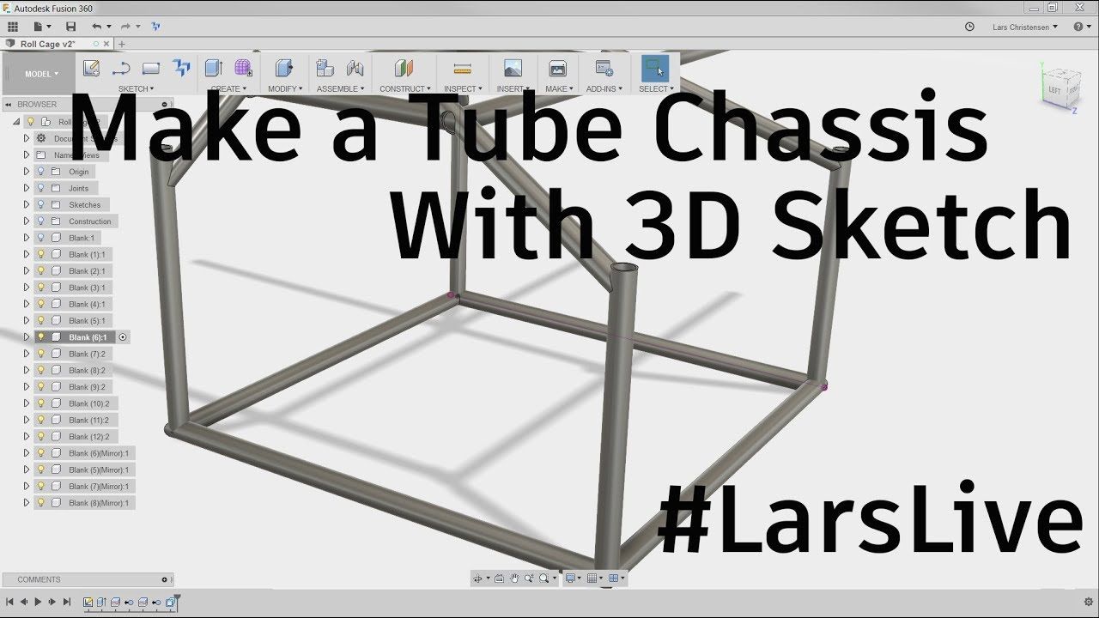This screenshot has height=618, width=1099.
Task: Toggle the Origin lightbulb in browser
Action: pos(39,171)
